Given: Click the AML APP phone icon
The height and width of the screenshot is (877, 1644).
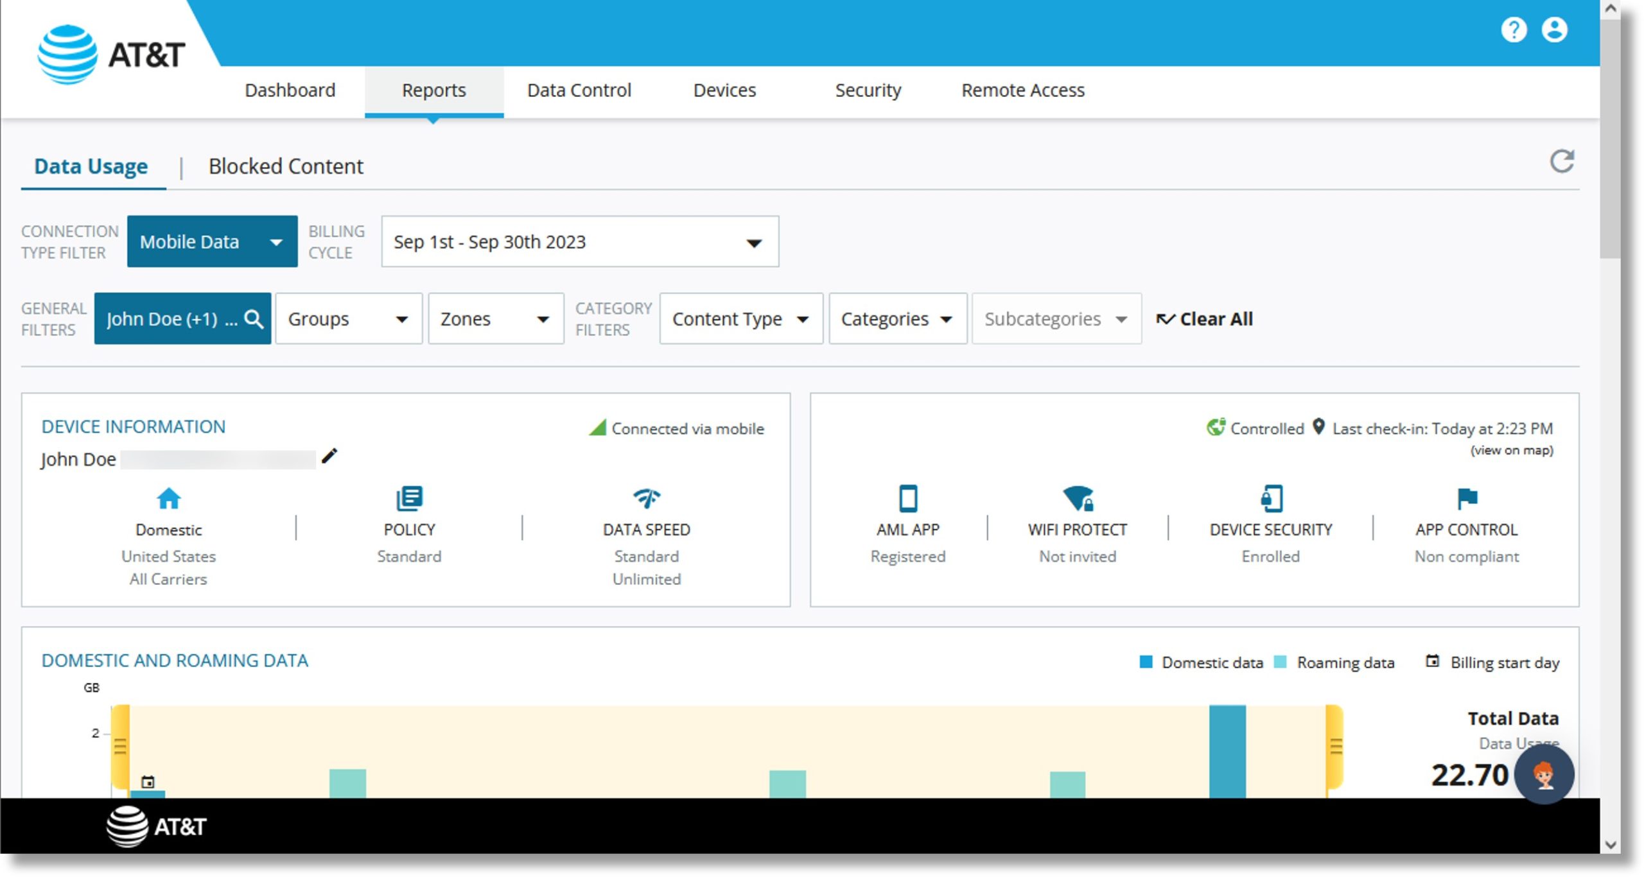Looking at the screenshot, I should click(907, 498).
